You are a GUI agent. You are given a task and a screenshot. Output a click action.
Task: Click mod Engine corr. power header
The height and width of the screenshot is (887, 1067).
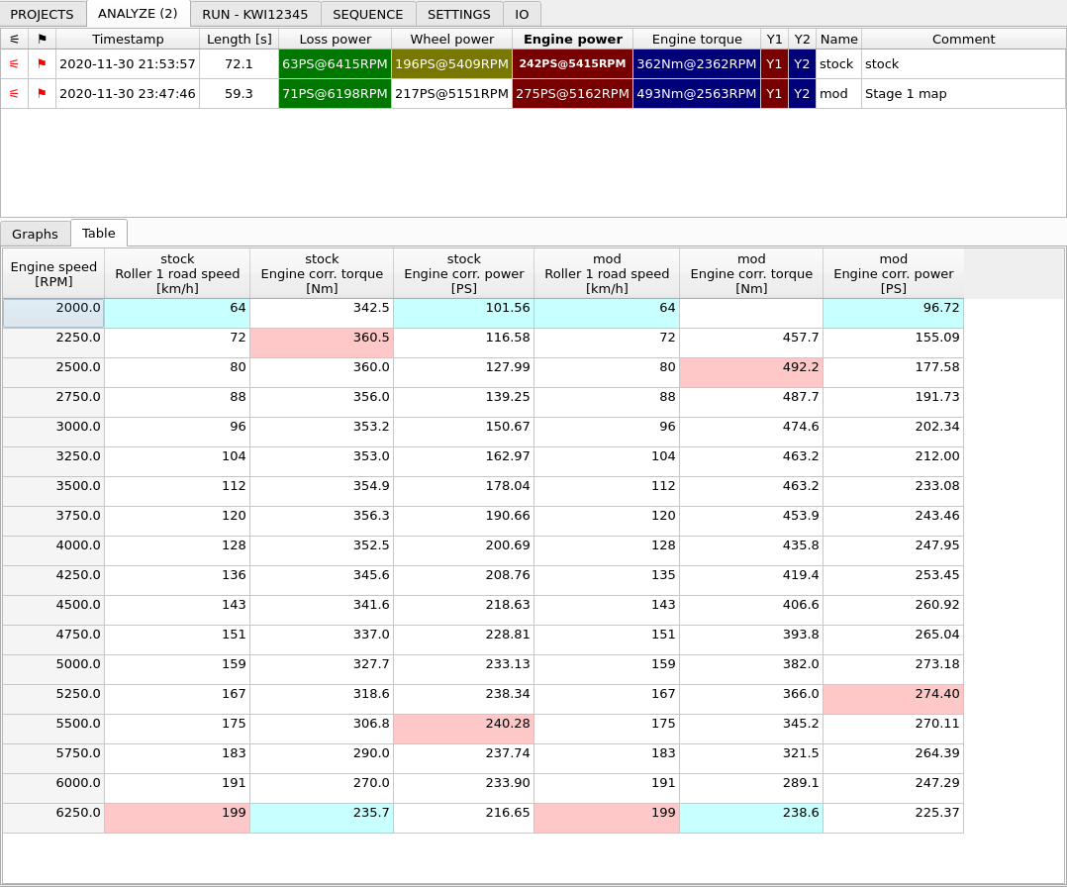pyautogui.click(x=894, y=273)
